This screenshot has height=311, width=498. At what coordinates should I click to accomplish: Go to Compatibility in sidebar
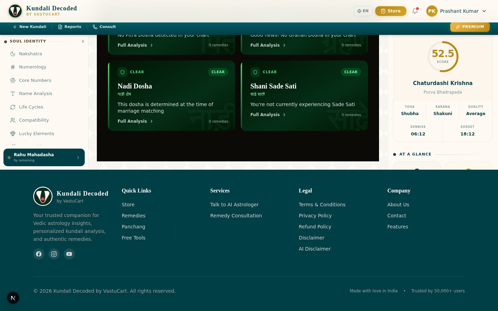[x=34, y=120]
